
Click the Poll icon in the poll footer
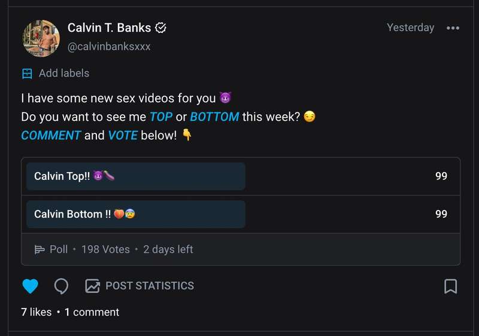tap(40, 249)
